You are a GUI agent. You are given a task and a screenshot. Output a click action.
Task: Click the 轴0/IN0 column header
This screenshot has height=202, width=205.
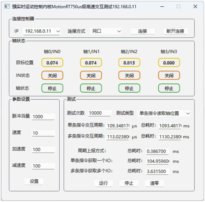click(x=52, y=52)
